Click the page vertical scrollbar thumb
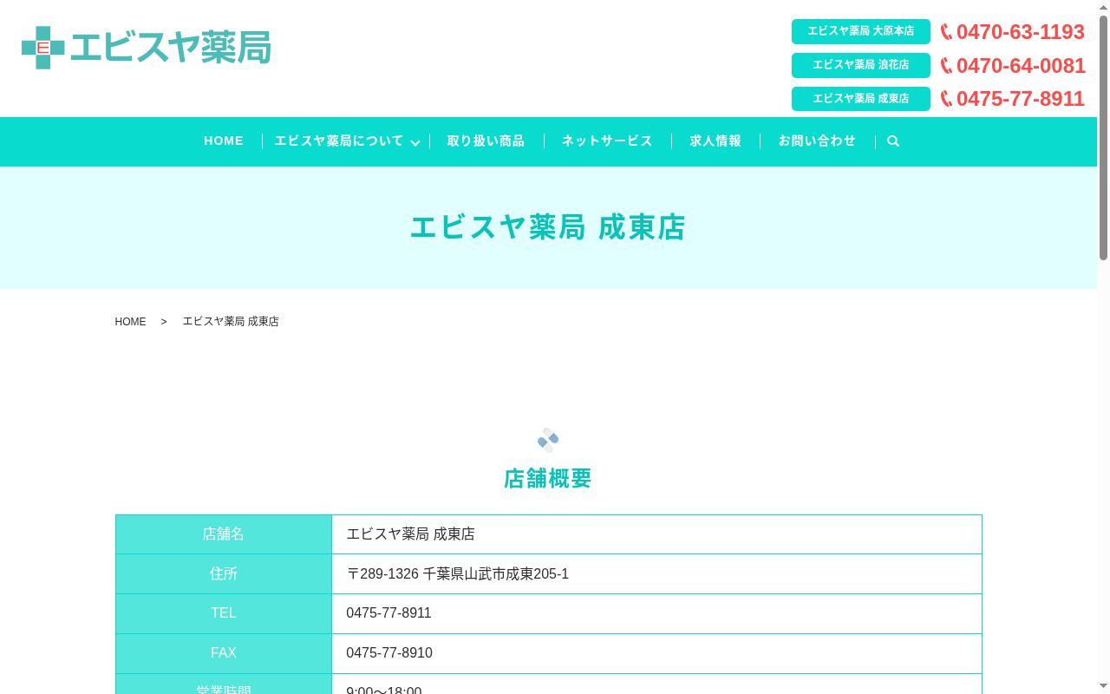Viewport: 1110px width, 694px height. click(x=1103, y=139)
